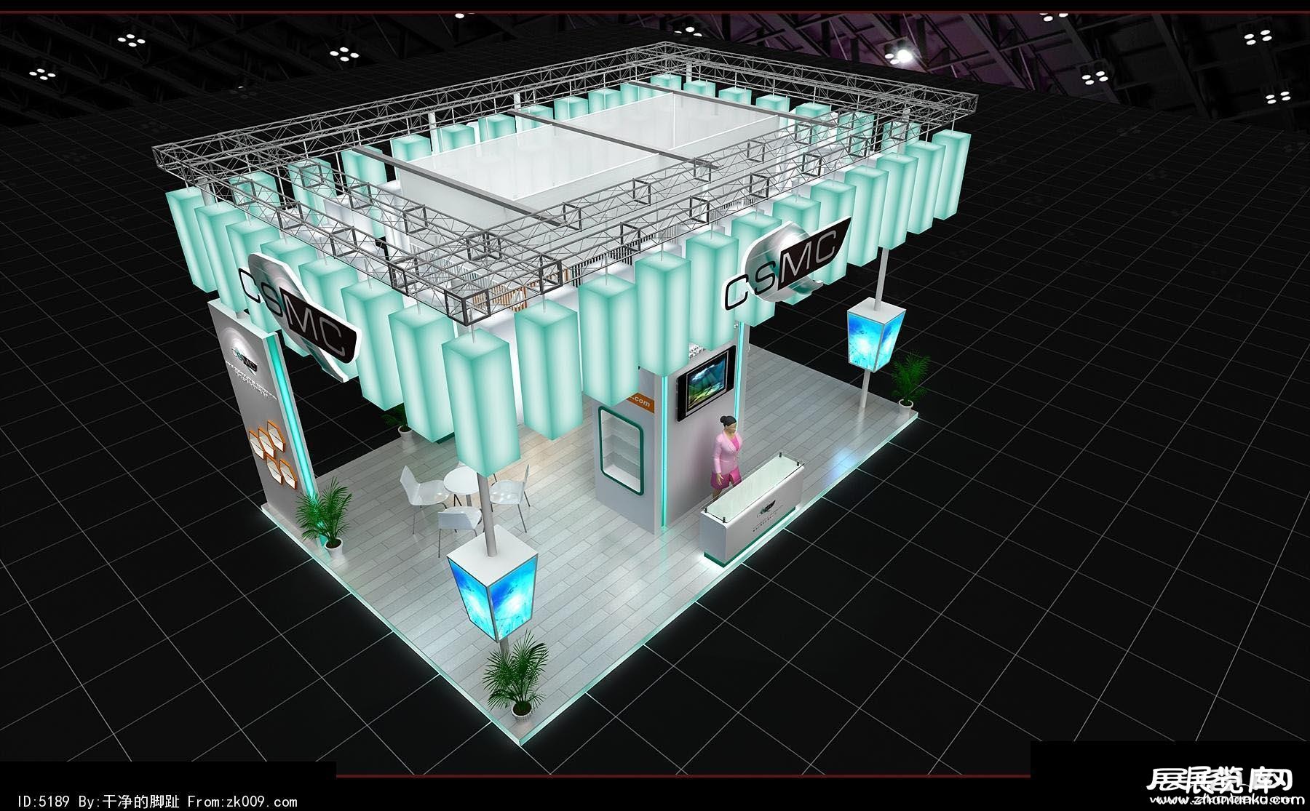Click the bright spotlight in the upper right ceiling
The width and height of the screenshot is (1310, 811).
[x=902, y=53]
